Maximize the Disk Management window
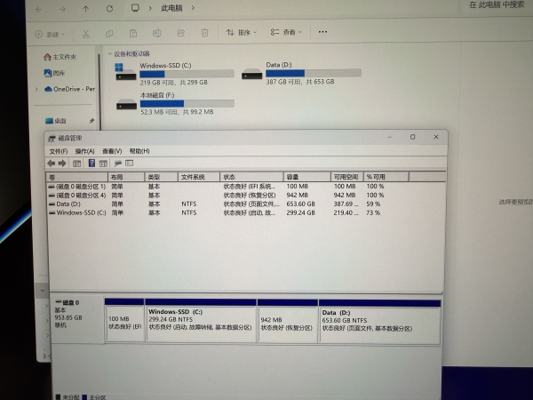 coord(412,137)
